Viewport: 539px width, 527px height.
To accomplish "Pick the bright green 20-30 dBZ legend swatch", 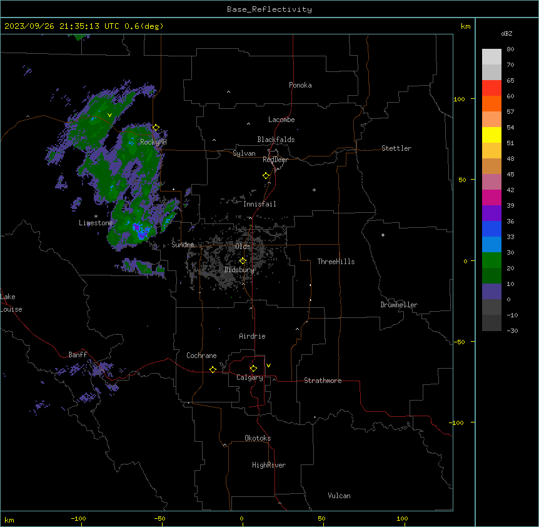I will tap(491, 260).
